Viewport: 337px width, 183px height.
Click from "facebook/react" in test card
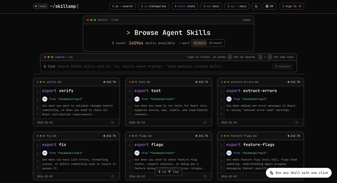coord(158,99)
